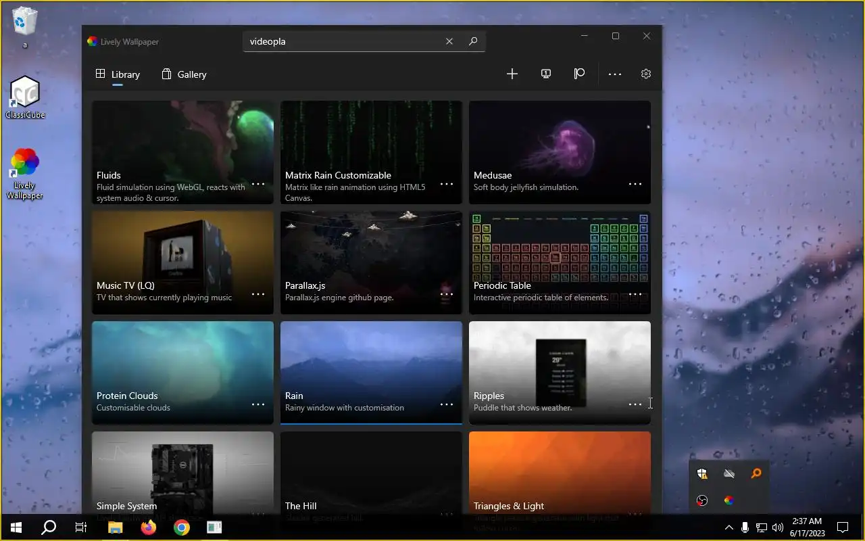The height and width of the screenshot is (541, 865).
Task: Open Windows Security from the tray popup
Action: point(702,474)
